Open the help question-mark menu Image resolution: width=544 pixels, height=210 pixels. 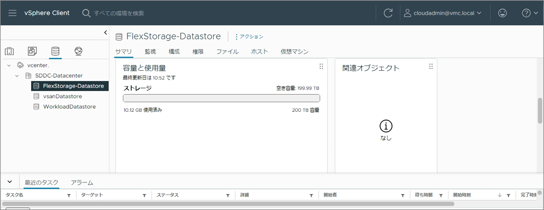(530, 13)
